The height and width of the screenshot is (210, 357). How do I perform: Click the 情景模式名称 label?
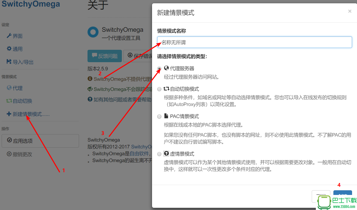[x=172, y=31]
